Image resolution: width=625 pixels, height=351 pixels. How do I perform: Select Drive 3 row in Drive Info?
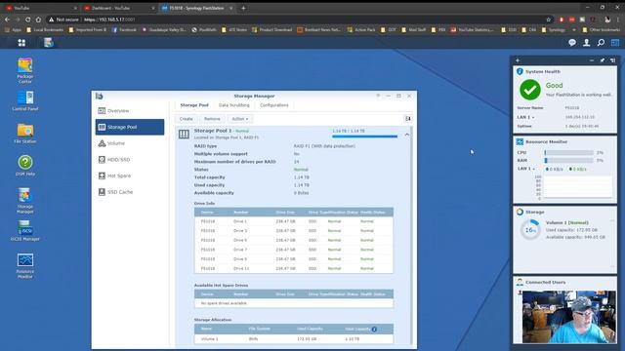coord(294,231)
